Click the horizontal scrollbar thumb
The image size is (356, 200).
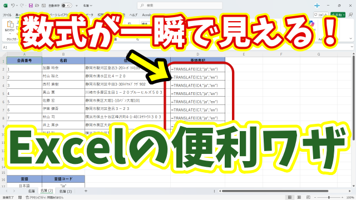275,191
